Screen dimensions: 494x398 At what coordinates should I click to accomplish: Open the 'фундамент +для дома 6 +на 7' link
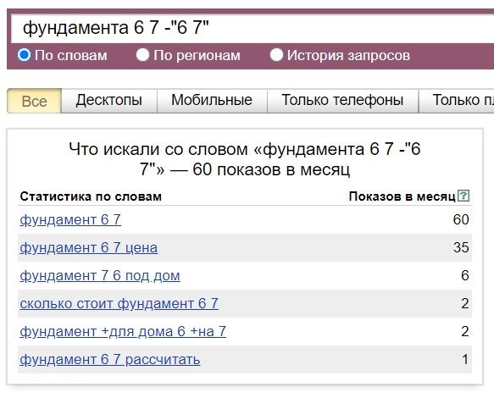(x=123, y=331)
